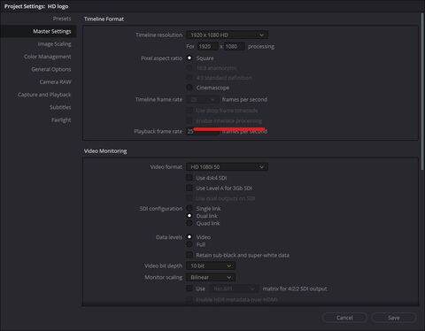This screenshot has width=425, height=331.
Task: Select Cinemascope pixel aspect ratio
Action: tap(189, 88)
